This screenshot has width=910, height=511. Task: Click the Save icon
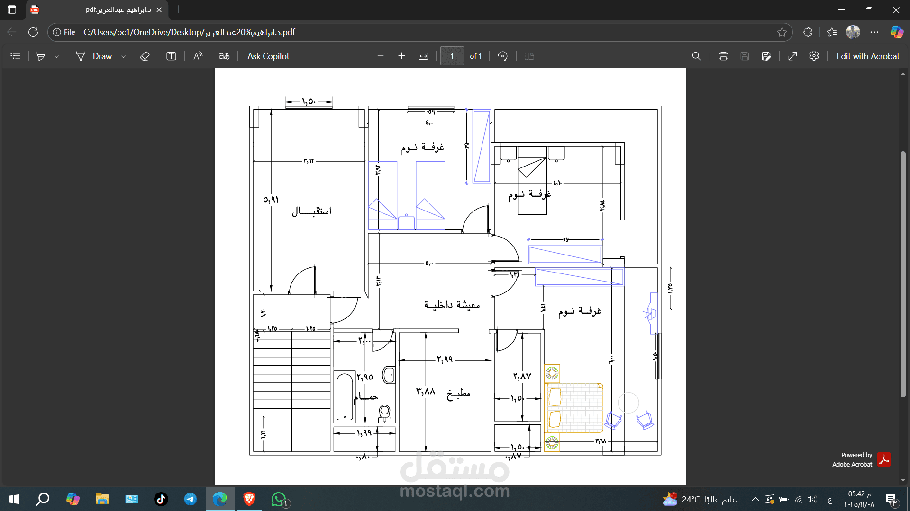[745, 56]
